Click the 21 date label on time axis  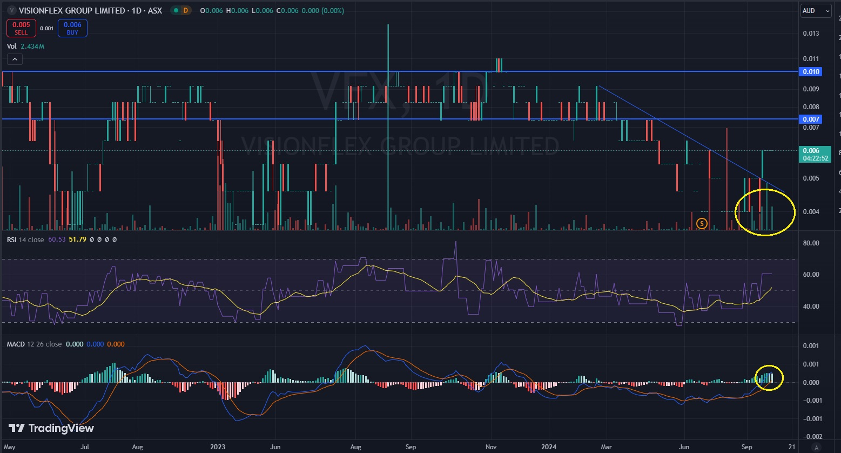(x=791, y=447)
